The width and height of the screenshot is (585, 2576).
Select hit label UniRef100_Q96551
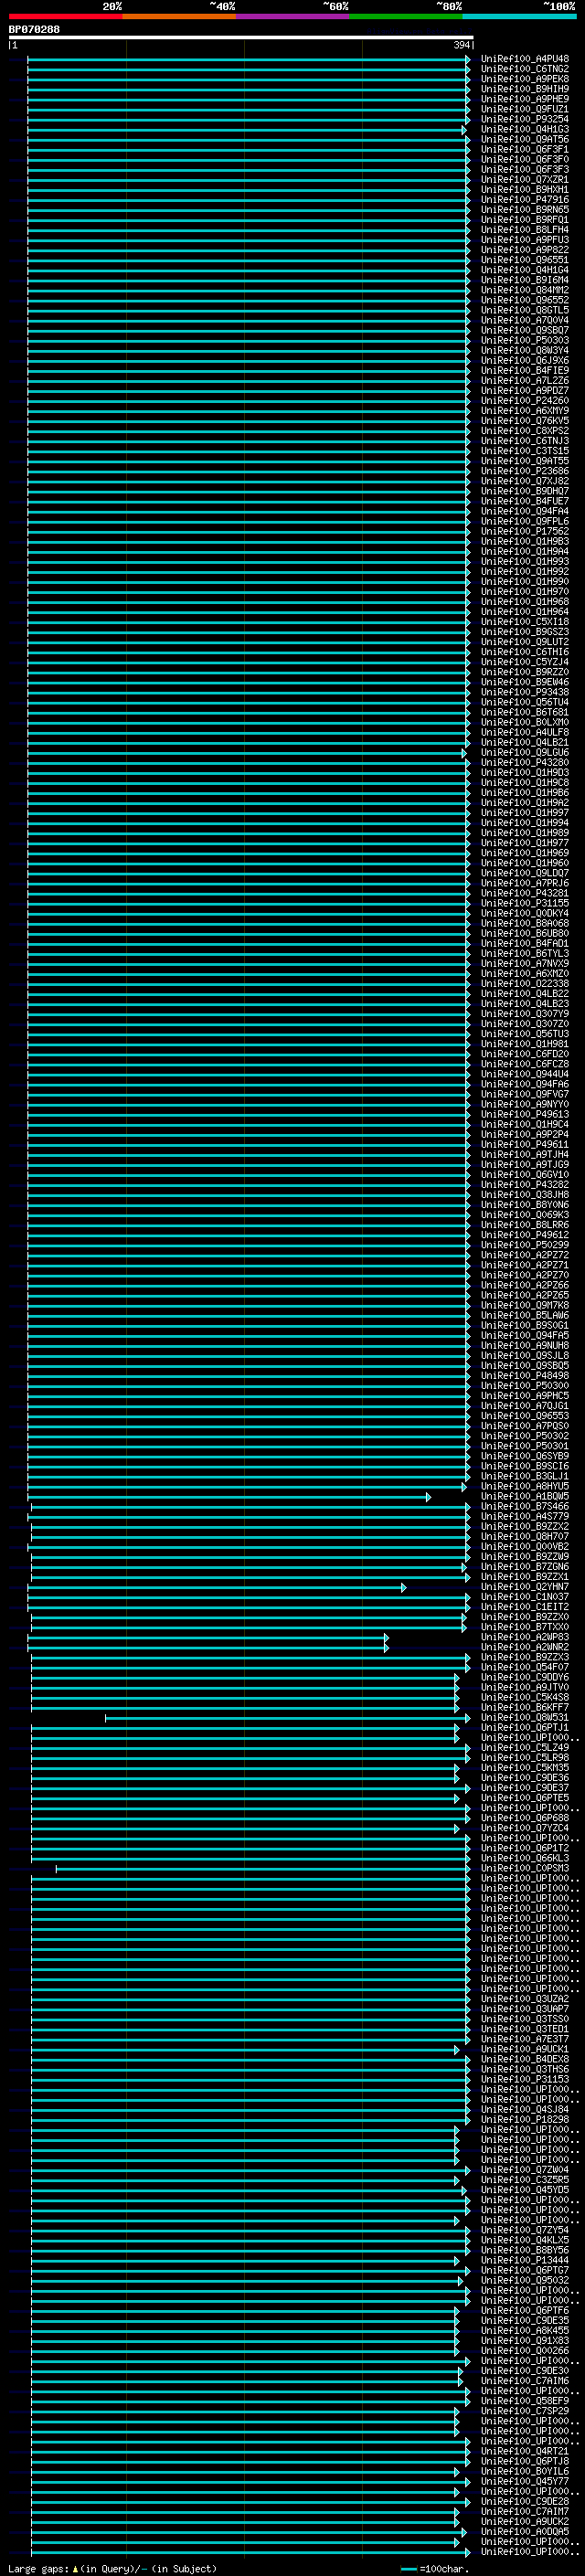pos(524,260)
